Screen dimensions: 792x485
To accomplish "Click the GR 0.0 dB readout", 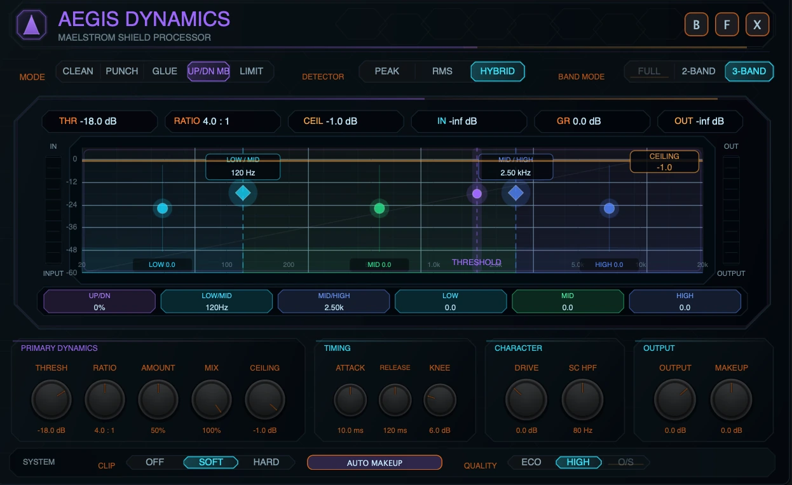I will 592,121.
